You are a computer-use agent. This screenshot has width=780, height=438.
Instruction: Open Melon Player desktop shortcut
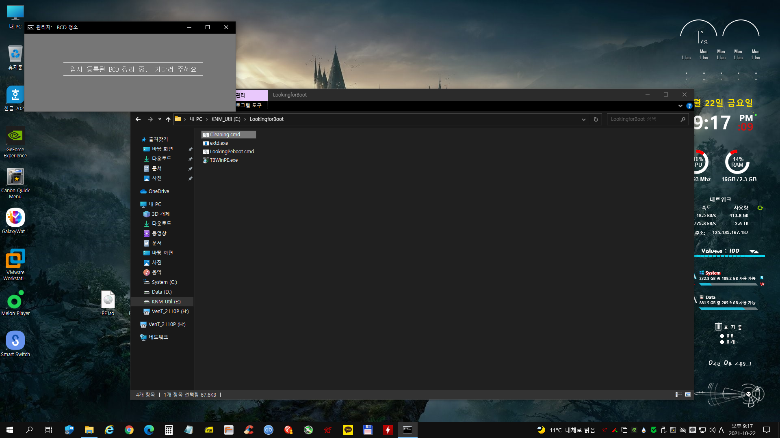15,303
